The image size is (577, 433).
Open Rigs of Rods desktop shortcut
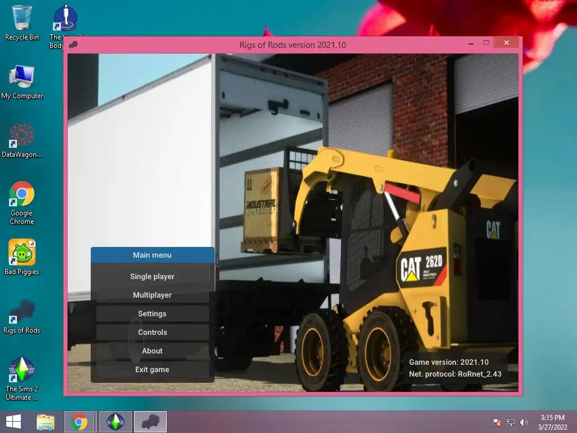tap(22, 316)
